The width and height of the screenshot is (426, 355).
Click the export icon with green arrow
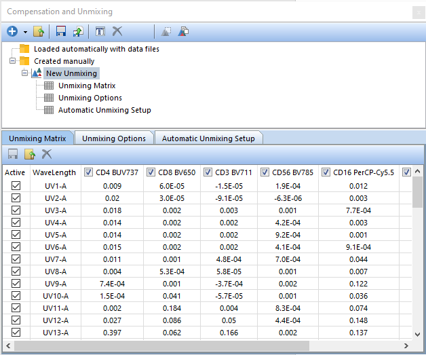coord(78,31)
